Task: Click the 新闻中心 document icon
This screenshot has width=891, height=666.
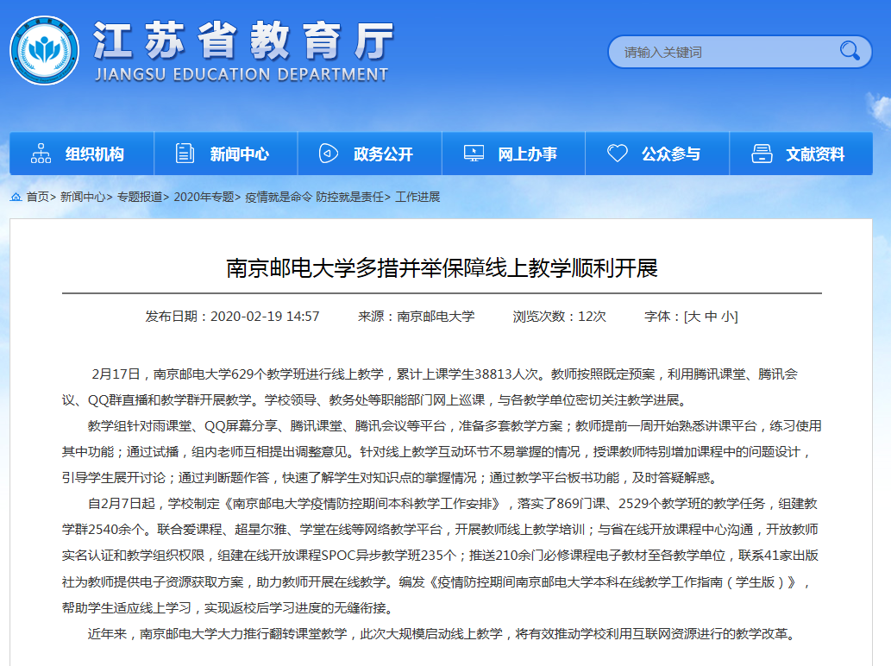Action: point(185,154)
